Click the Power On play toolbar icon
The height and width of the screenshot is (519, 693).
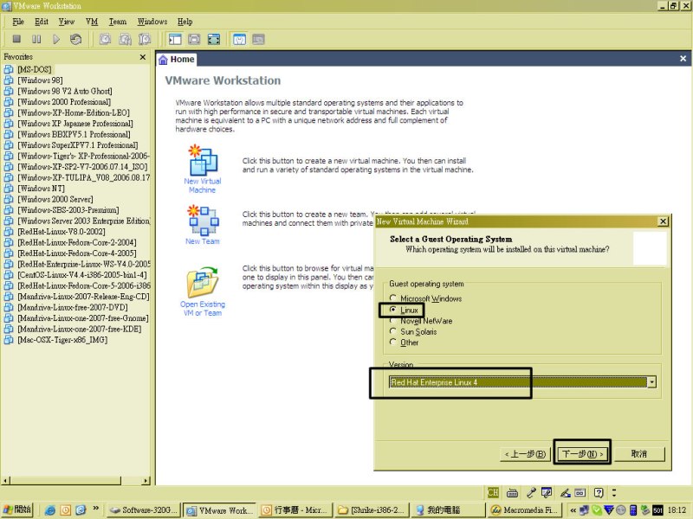pos(56,39)
